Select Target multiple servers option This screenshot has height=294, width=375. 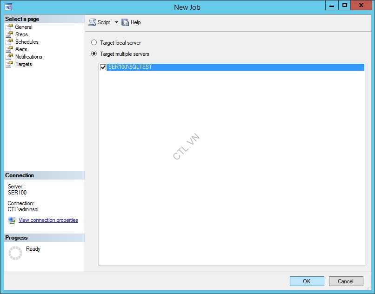[94, 54]
